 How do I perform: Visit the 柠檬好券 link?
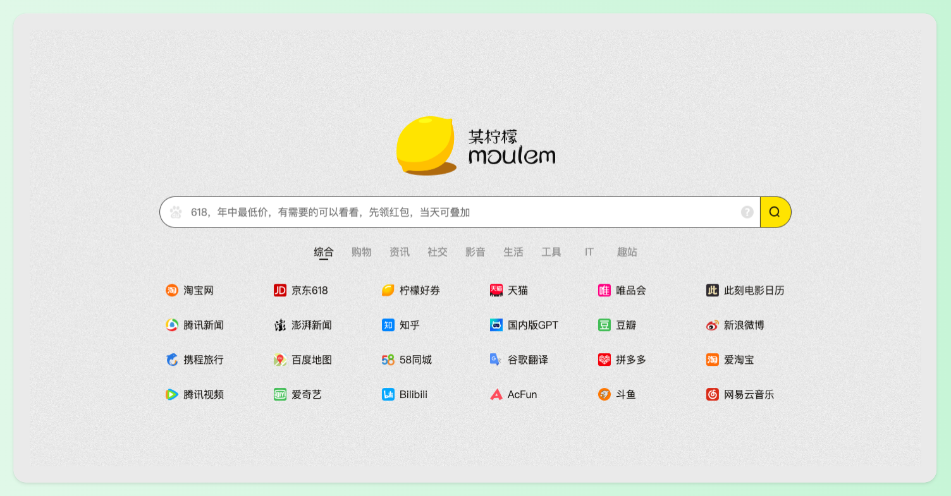point(420,291)
